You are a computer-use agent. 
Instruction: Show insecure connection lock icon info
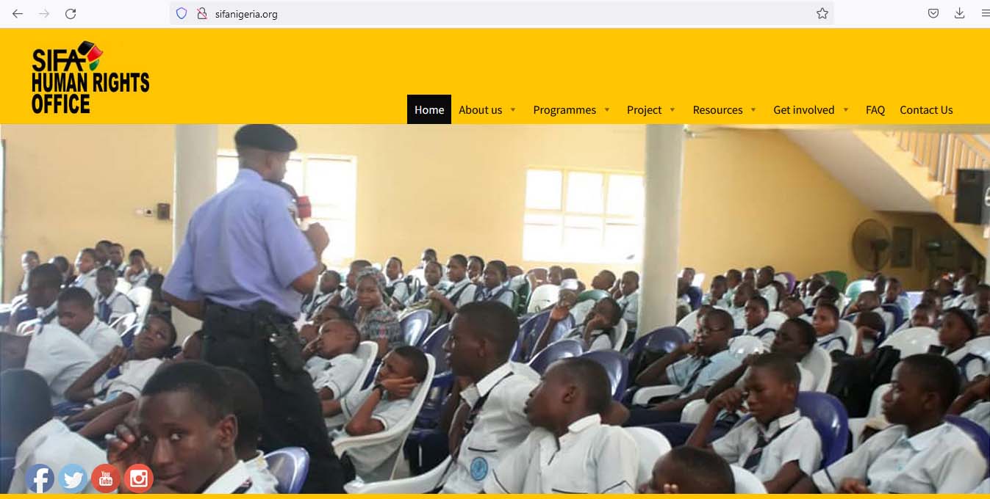click(x=201, y=13)
